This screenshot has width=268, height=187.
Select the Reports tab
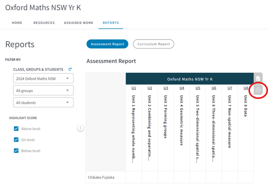pyautogui.click(x=111, y=23)
